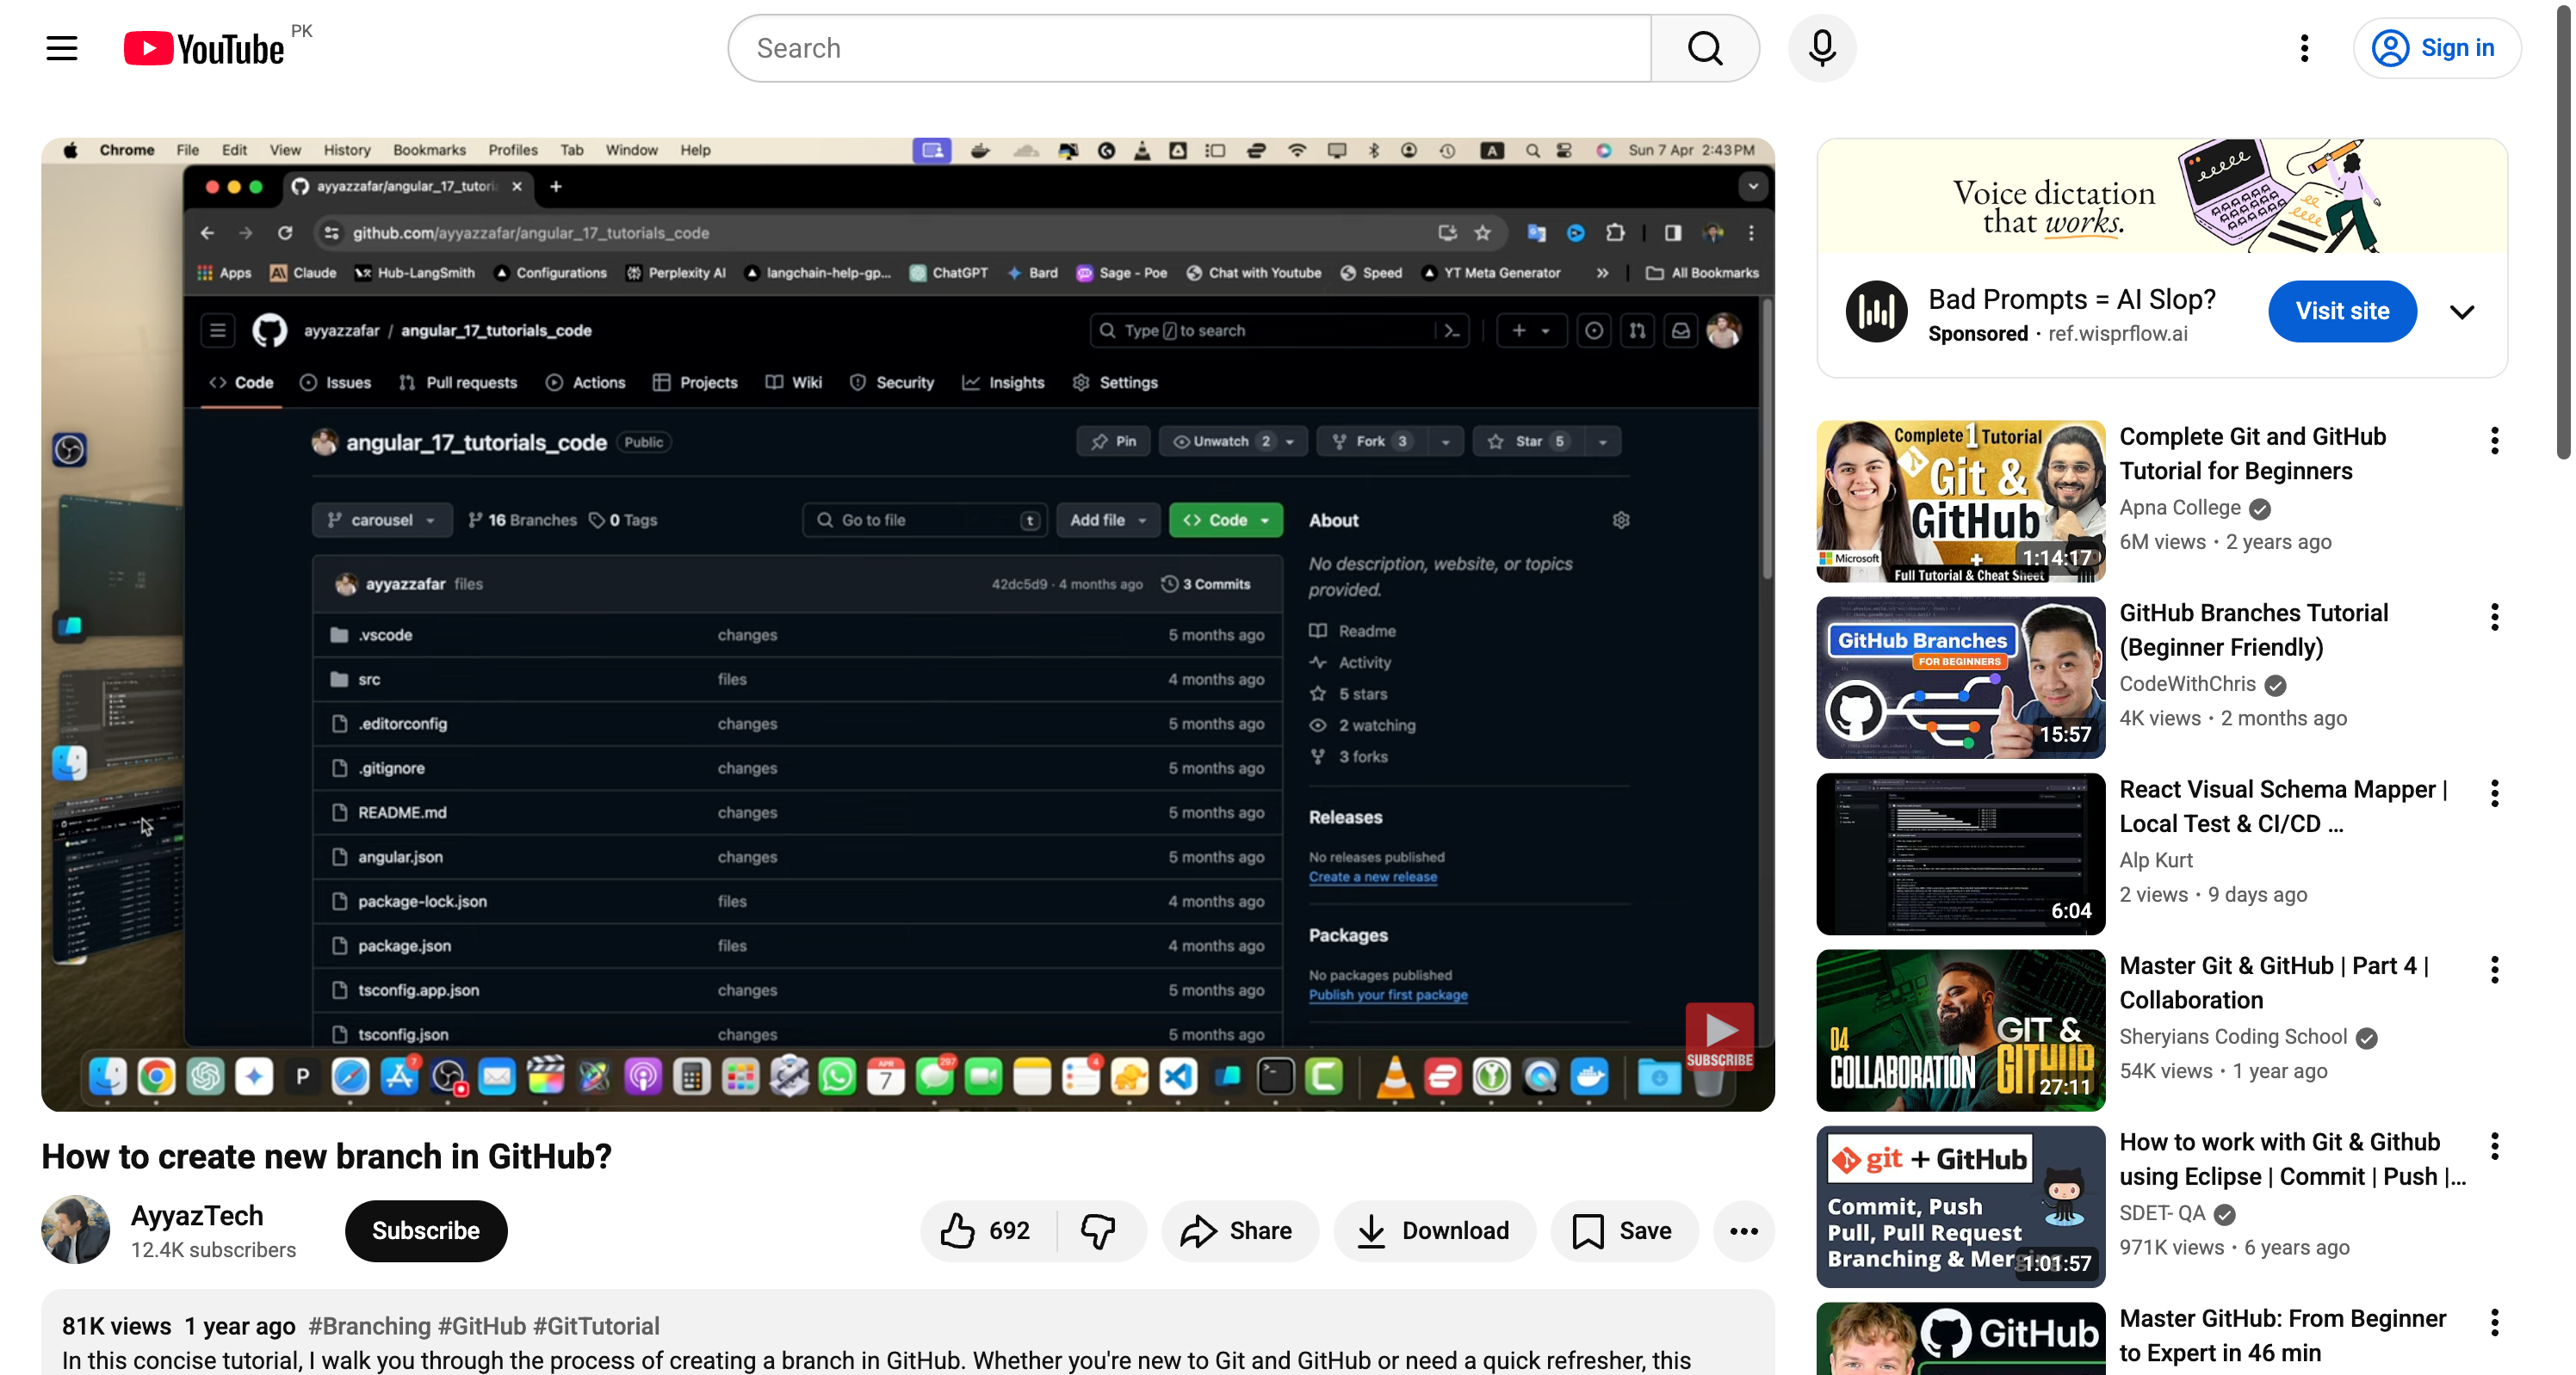Click Visit site on the sponsored ad
Image resolution: width=2576 pixels, height=1375 pixels.
[2342, 311]
